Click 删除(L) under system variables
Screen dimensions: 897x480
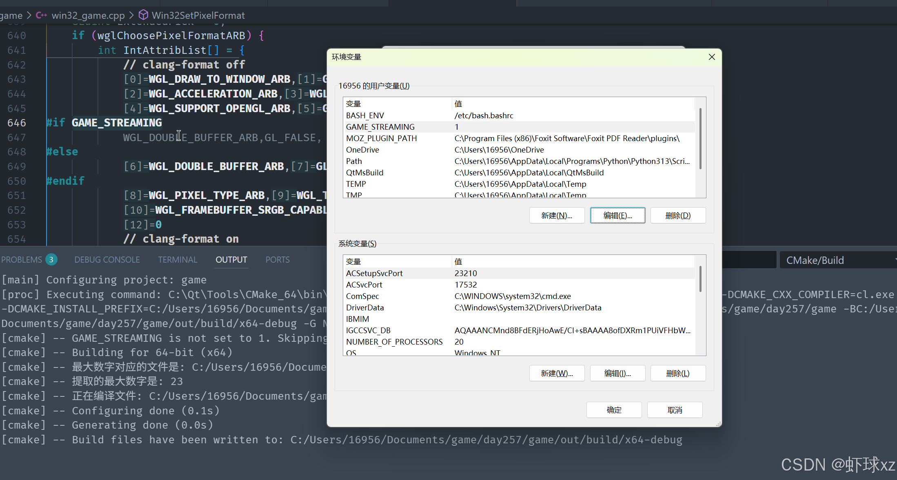(x=678, y=373)
